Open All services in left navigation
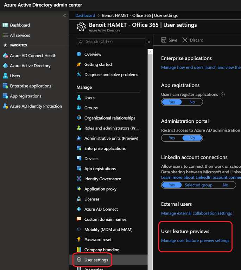Image resolution: width=241 pixels, height=270 pixels. [x=20, y=35]
